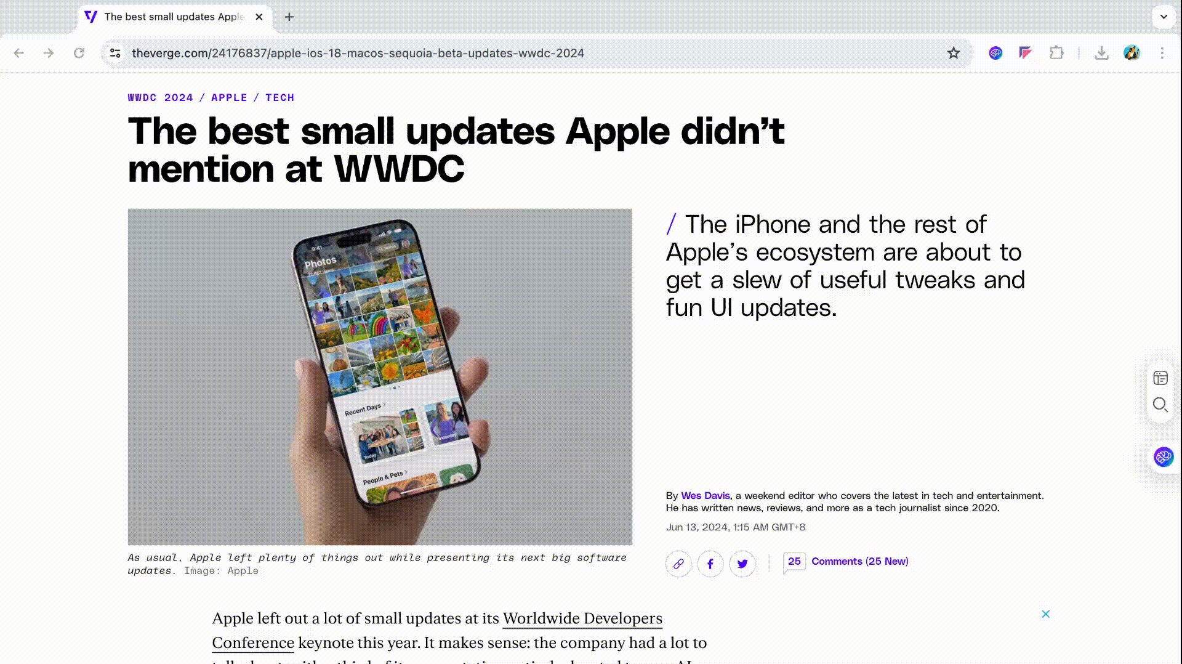This screenshot has height=664, width=1182.
Task: Show browser downloads
Action: [x=1101, y=53]
